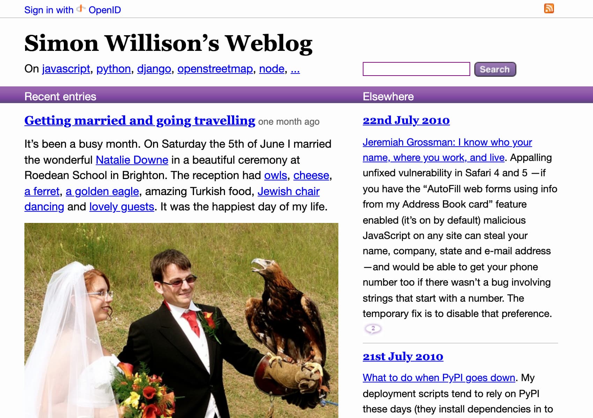Click the wedding photo with eagle

[181, 320]
